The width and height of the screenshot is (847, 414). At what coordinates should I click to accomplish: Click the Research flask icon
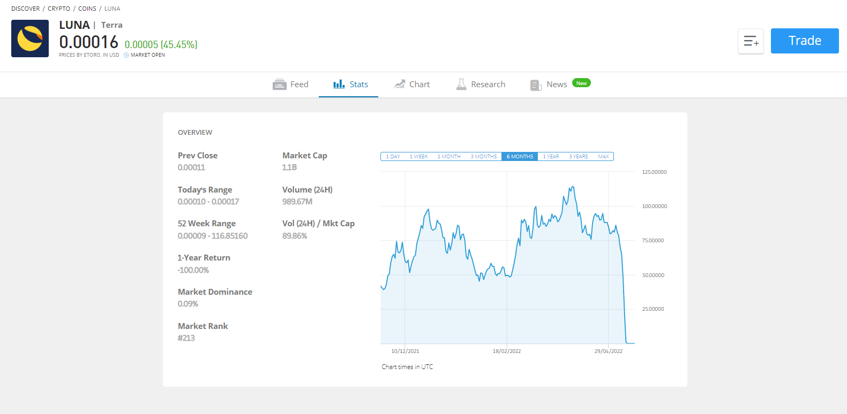click(x=461, y=84)
